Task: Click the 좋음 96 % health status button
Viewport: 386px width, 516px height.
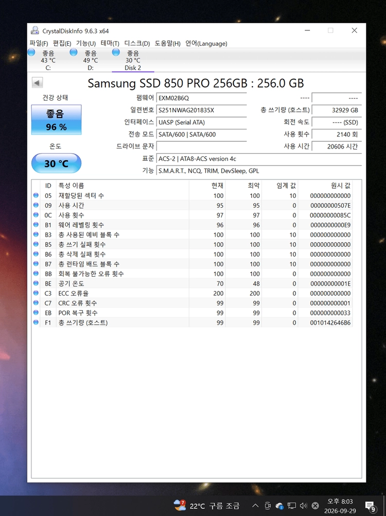Action: pos(56,120)
